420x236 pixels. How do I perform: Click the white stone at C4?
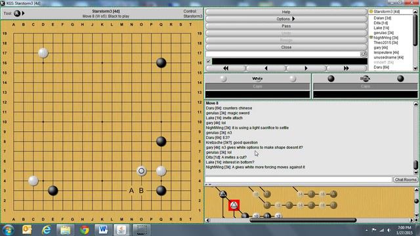33,181
